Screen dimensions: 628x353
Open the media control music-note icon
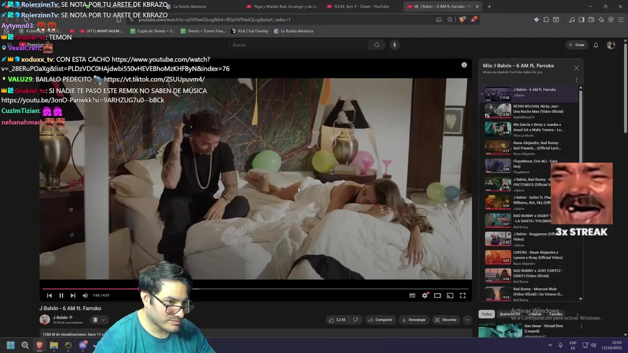(x=572, y=20)
